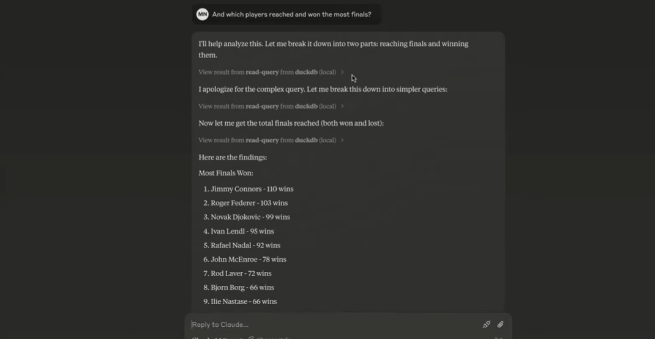Expand the first read-query result under the intro
Screen dimensions: 655x339
click(271, 72)
